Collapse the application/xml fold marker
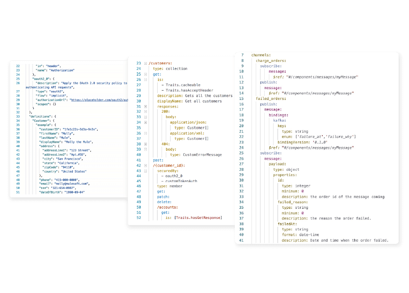 145,133
